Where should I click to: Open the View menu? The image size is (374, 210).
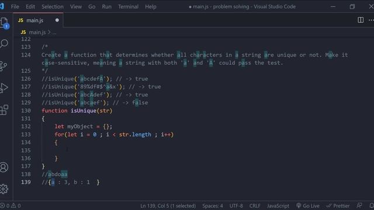76,6
